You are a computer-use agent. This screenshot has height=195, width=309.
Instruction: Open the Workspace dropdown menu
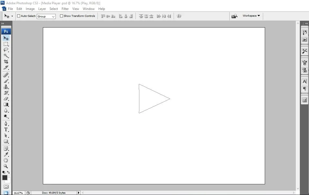(251, 16)
